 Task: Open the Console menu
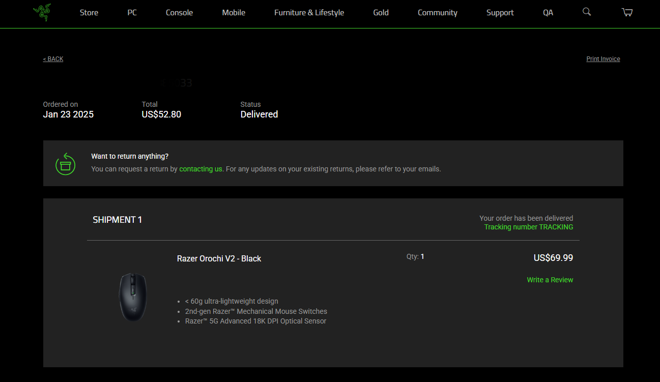click(179, 13)
